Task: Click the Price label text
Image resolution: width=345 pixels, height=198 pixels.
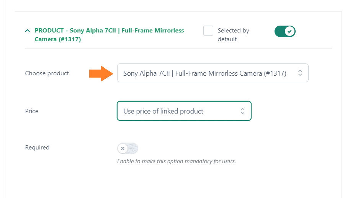Action: (x=32, y=111)
